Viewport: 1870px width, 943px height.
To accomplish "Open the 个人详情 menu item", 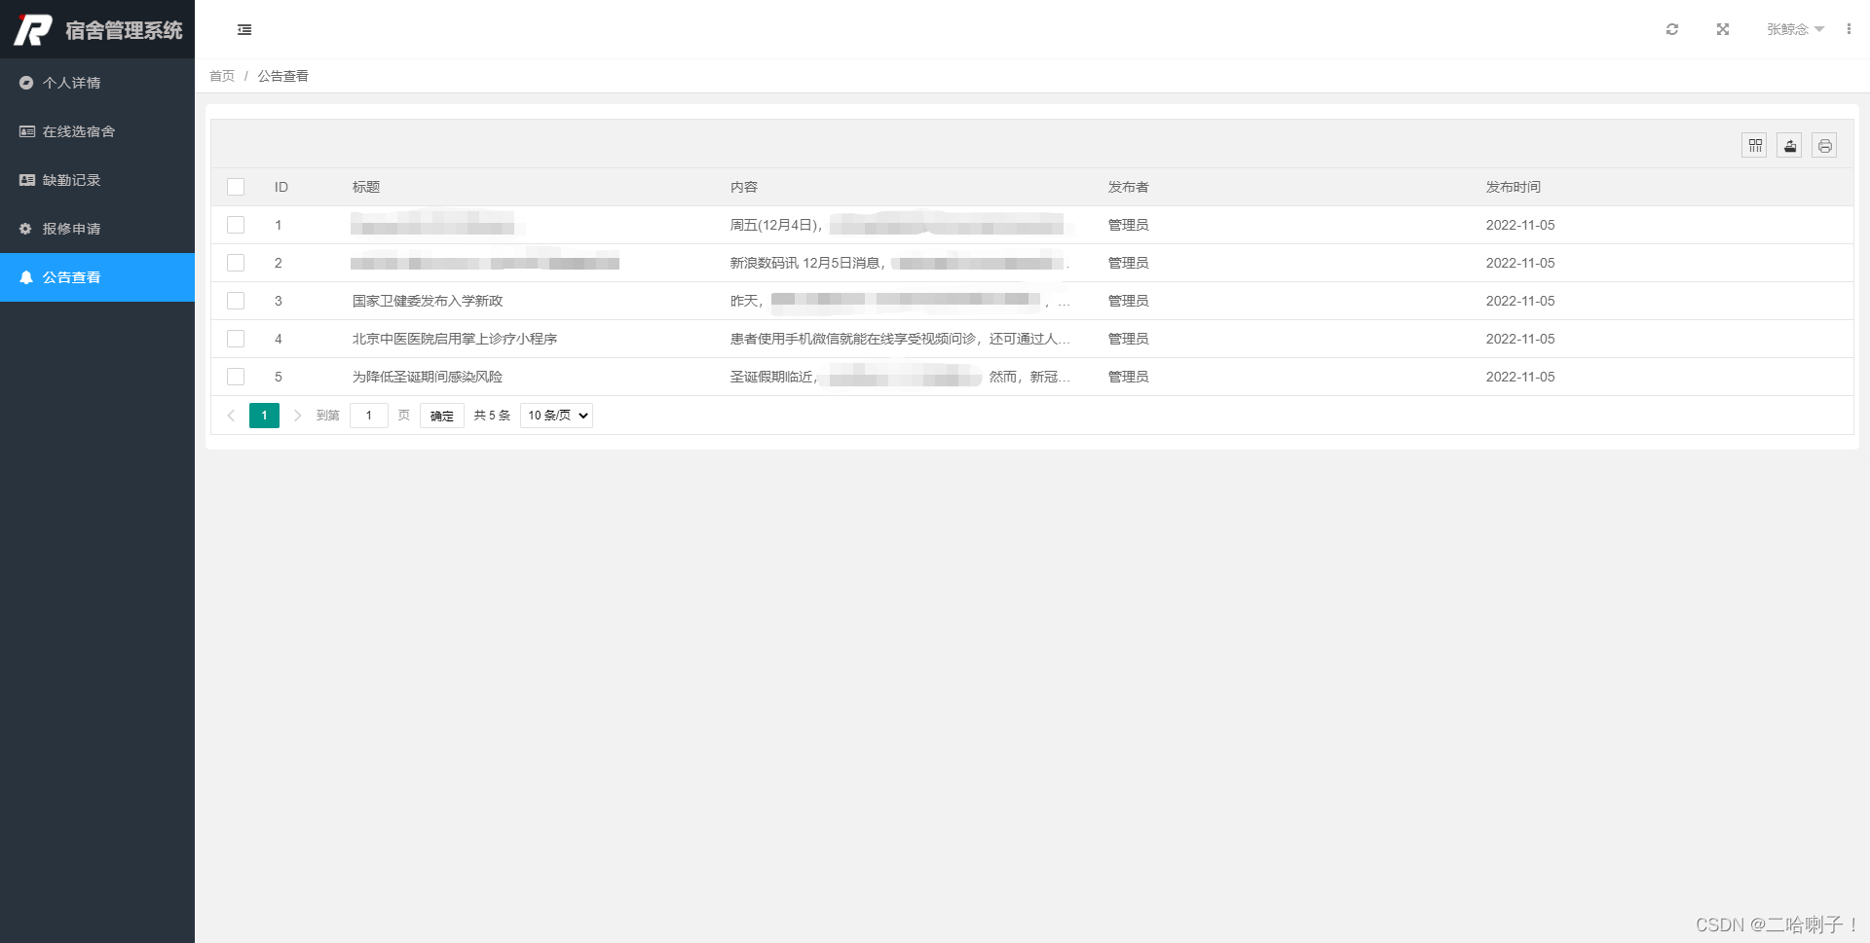I will coord(97,83).
